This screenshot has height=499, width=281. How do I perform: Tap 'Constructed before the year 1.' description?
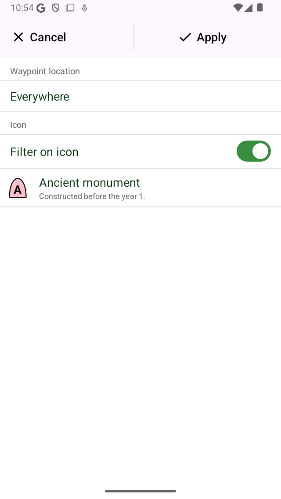tap(92, 196)
